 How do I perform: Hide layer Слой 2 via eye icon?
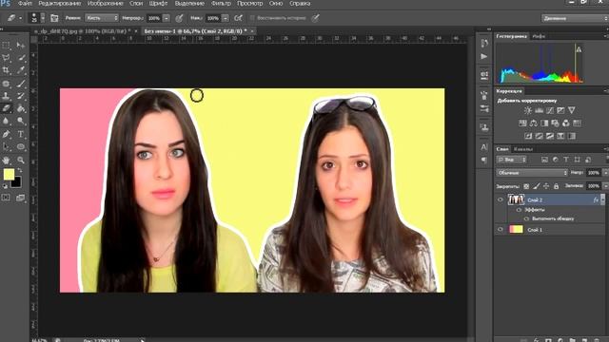(x=501, y=199)
